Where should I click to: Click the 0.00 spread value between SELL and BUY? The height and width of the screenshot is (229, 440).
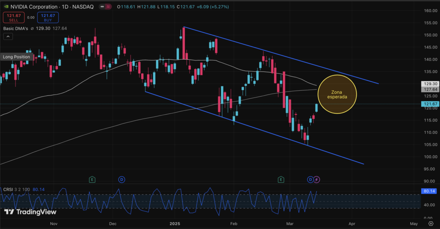point(31,17)
